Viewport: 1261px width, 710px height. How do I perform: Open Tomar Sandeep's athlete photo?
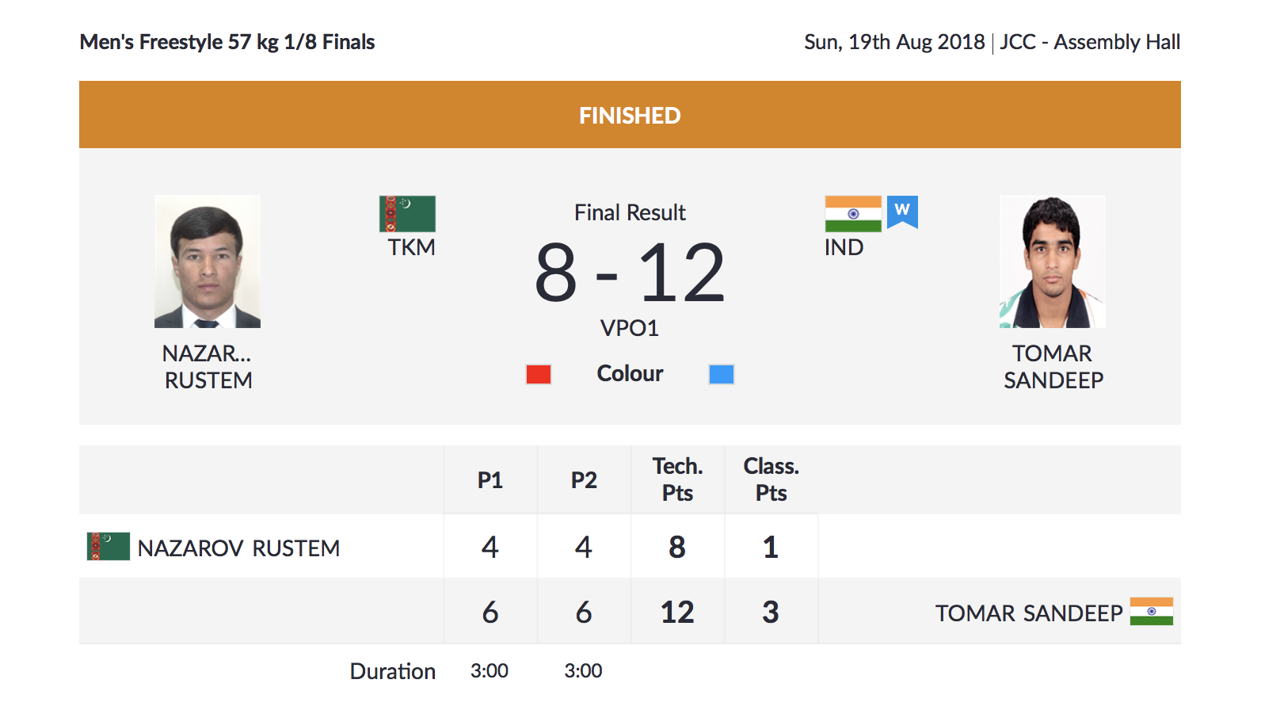click(1053, 261)
